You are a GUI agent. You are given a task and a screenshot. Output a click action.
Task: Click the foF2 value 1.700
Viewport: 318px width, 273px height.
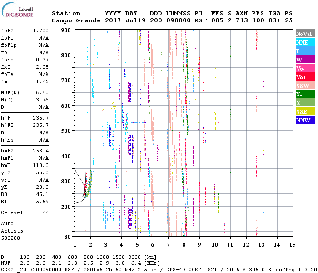point(40,31)
